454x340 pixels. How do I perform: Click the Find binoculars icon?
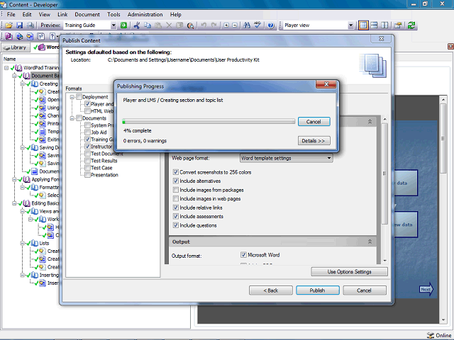(x=247, y=25)
